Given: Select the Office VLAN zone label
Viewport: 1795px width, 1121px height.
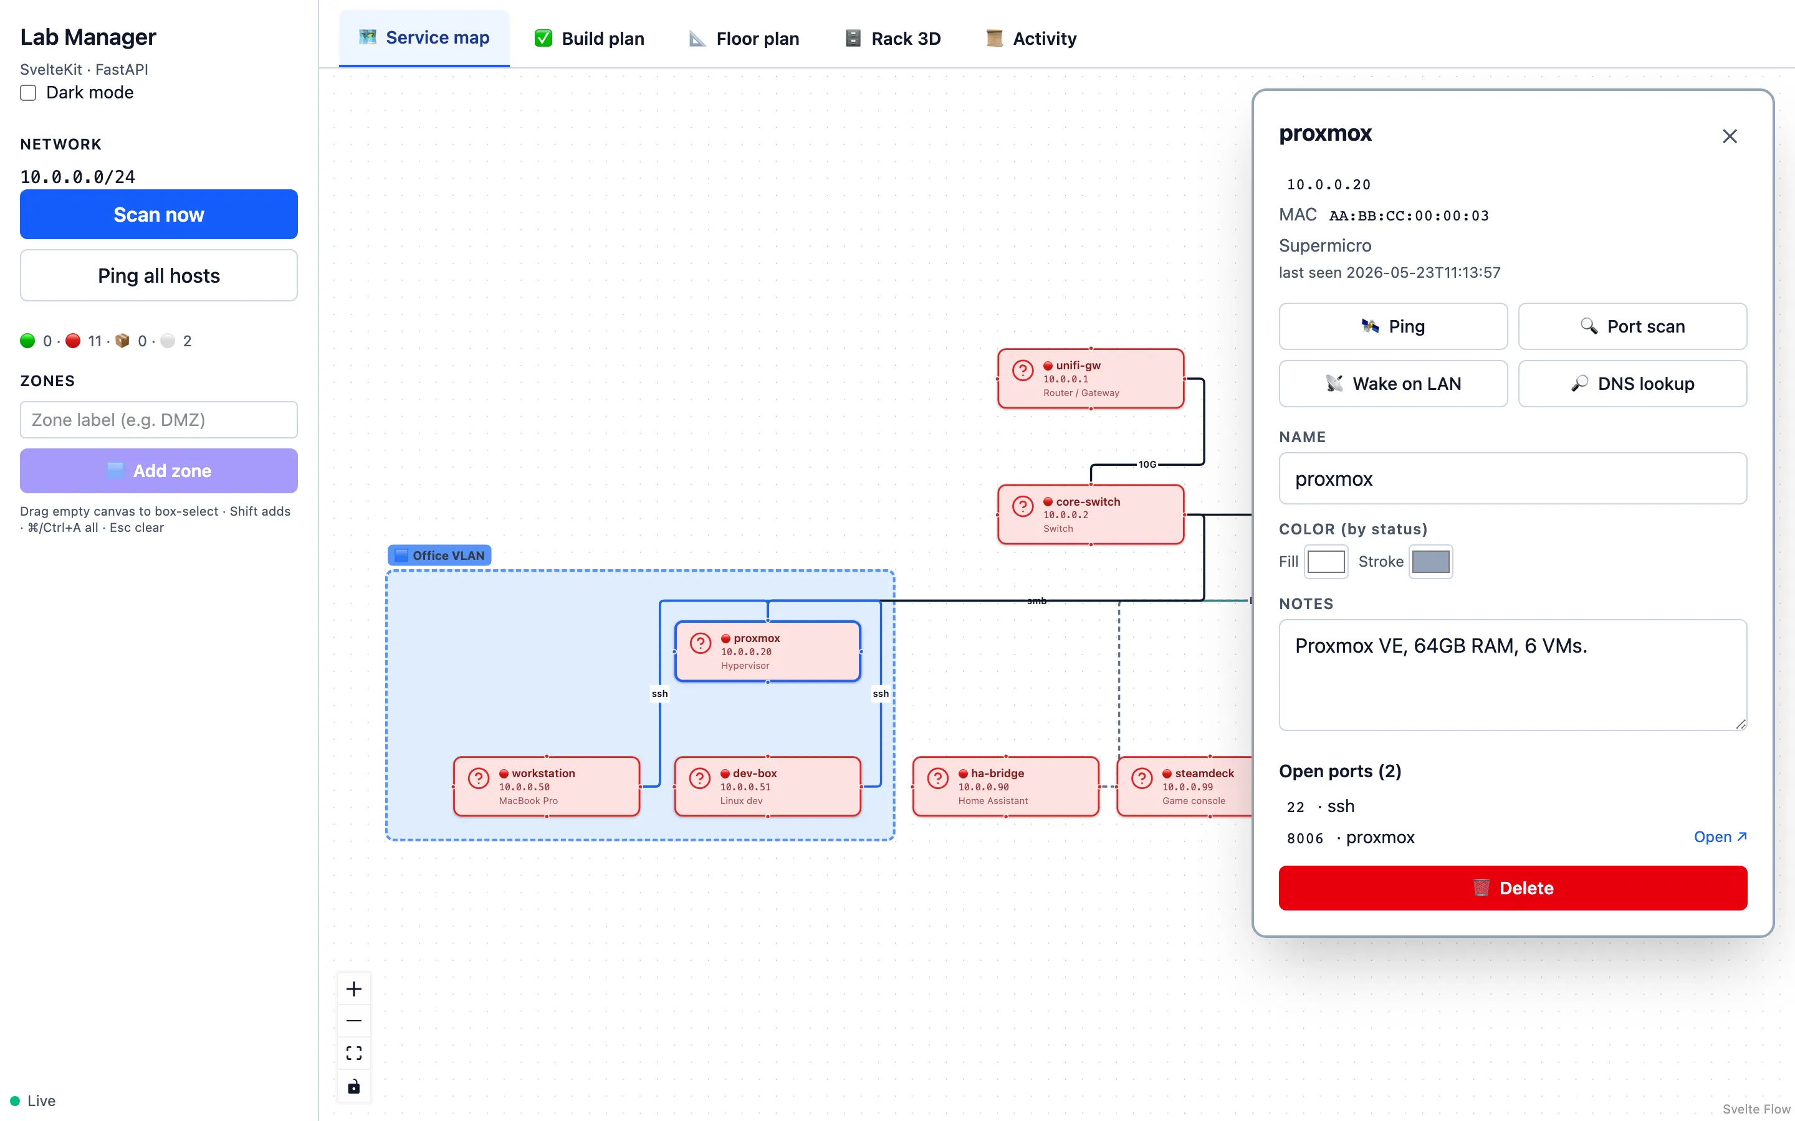Looking at the screenshot, I should [439, 556].
